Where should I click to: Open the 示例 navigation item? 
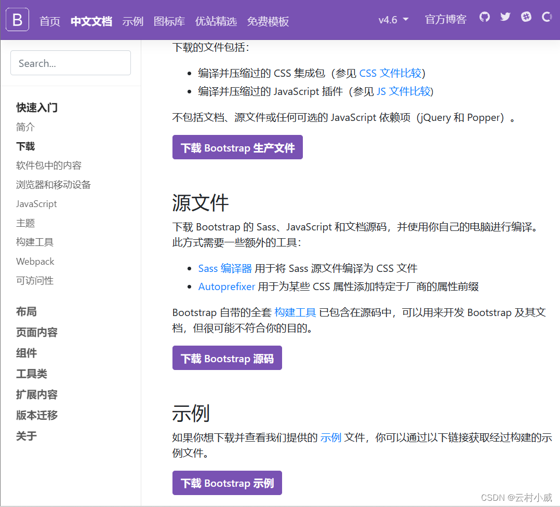pos(133,21)
